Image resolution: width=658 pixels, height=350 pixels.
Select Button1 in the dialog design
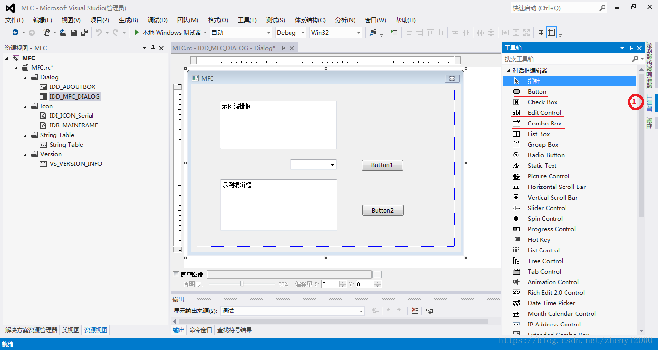[382, 165]
